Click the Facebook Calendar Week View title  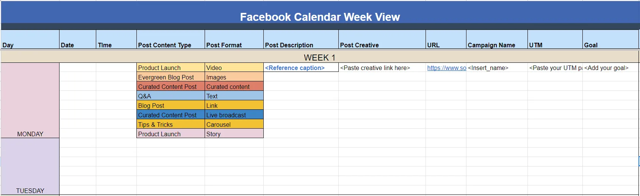[320, 17]
